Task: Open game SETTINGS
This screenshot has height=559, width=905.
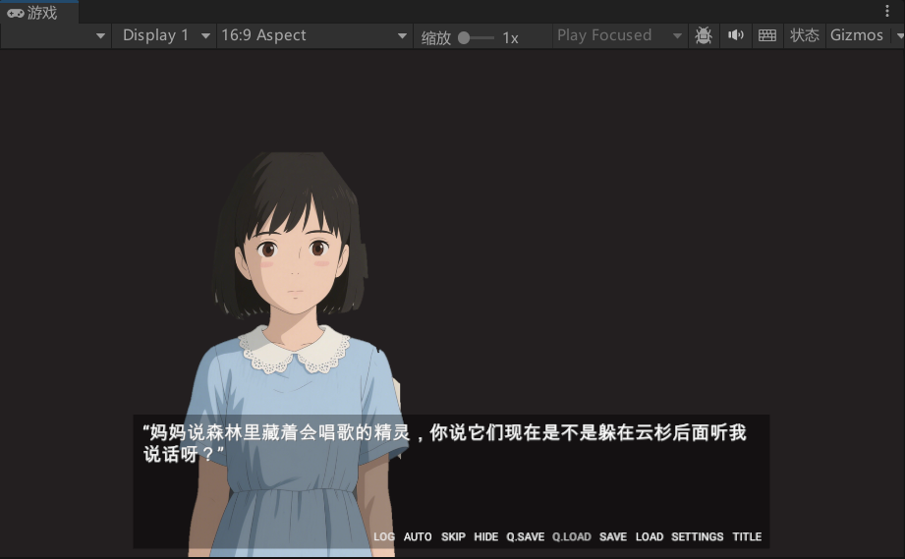Action: [x=698, y=536]
